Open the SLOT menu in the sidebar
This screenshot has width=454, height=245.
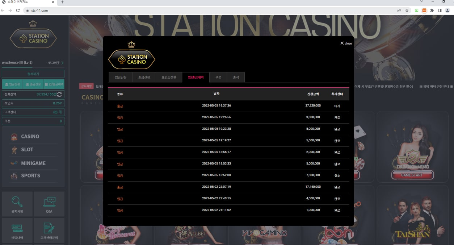pyautogui.click(x=27, y=149)
